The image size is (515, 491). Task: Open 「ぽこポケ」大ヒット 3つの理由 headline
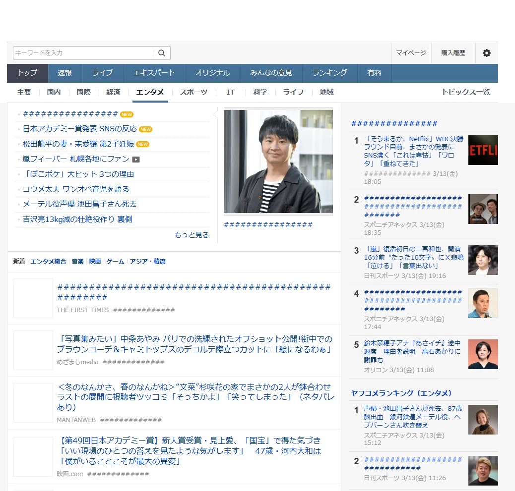click(78, 174)
